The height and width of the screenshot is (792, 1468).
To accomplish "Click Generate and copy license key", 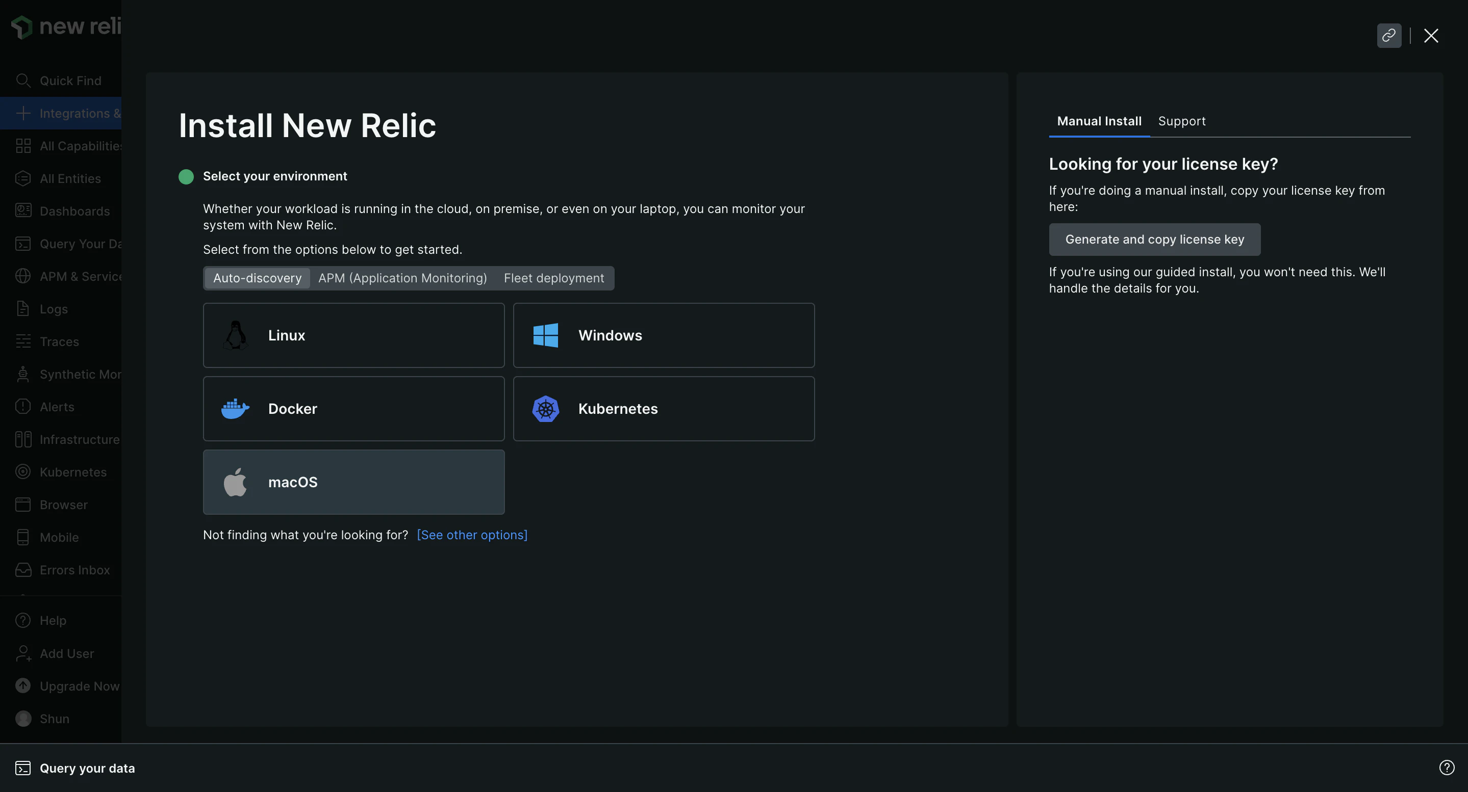I will coord(1155,239).
